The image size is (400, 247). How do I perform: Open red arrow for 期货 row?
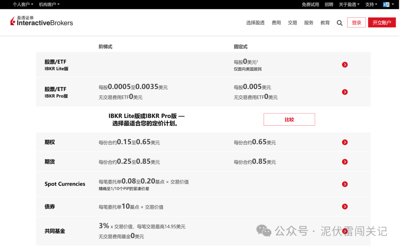[345, 162]
